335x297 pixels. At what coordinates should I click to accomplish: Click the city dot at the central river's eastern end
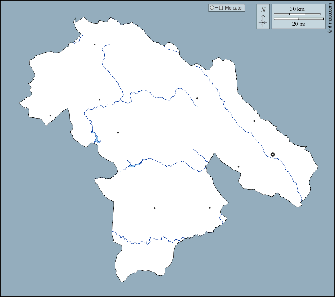pyautogui.click(x=197, y=98)
